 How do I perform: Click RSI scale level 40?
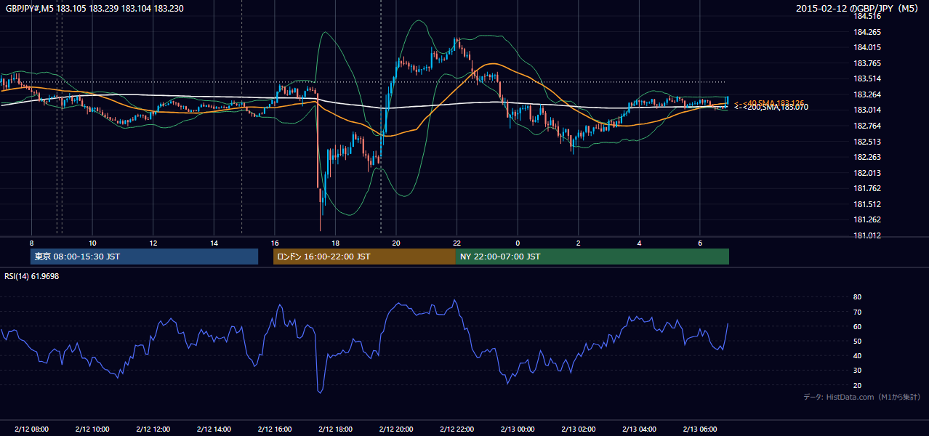858,355
